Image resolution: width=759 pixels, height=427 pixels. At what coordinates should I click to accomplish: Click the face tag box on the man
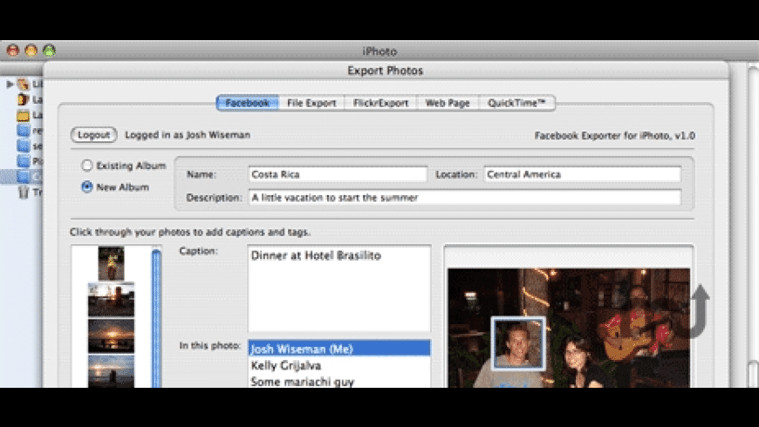pos(518,344)
